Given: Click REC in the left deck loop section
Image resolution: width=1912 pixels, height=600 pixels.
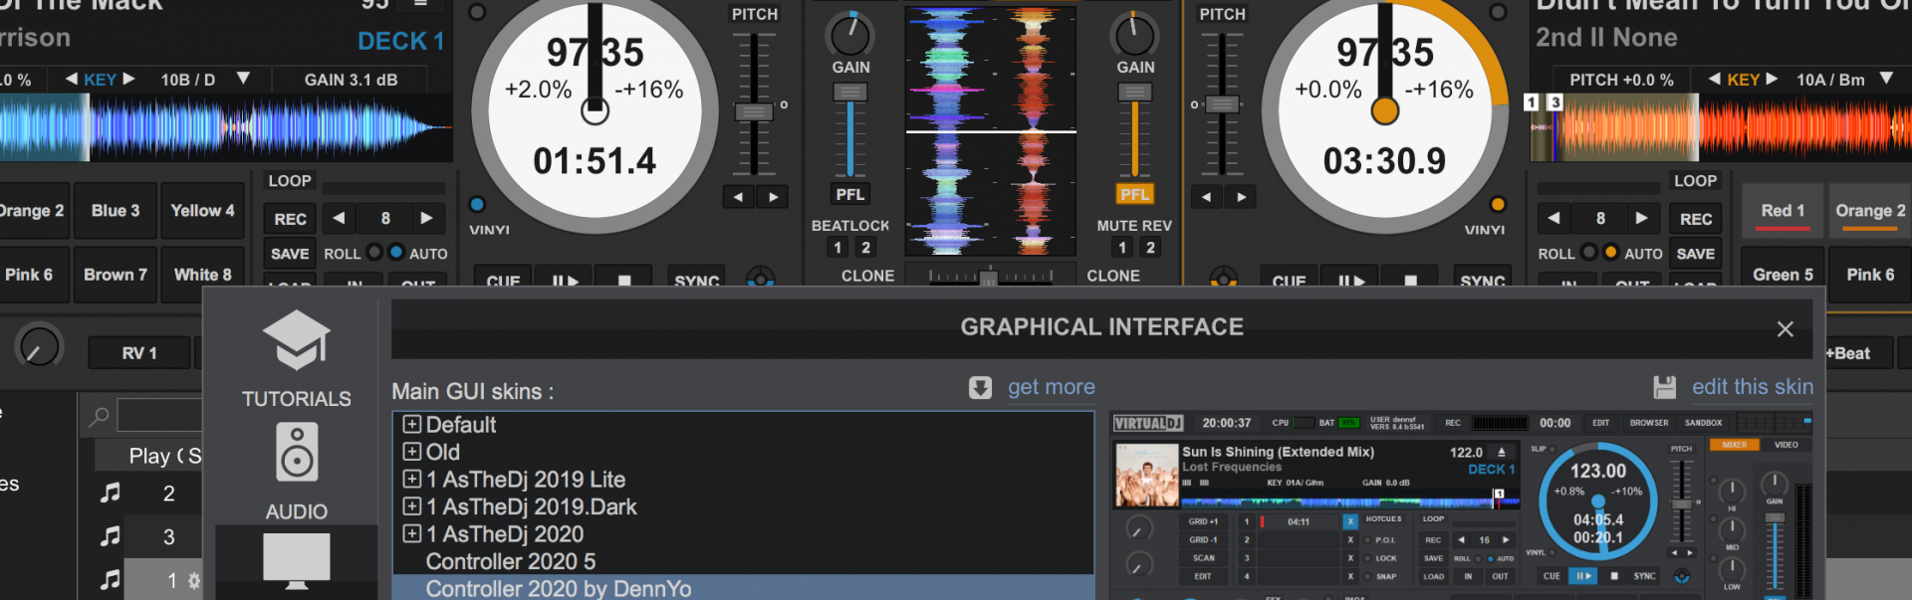Looking at the screenshot, I should [x=290, y=219].
